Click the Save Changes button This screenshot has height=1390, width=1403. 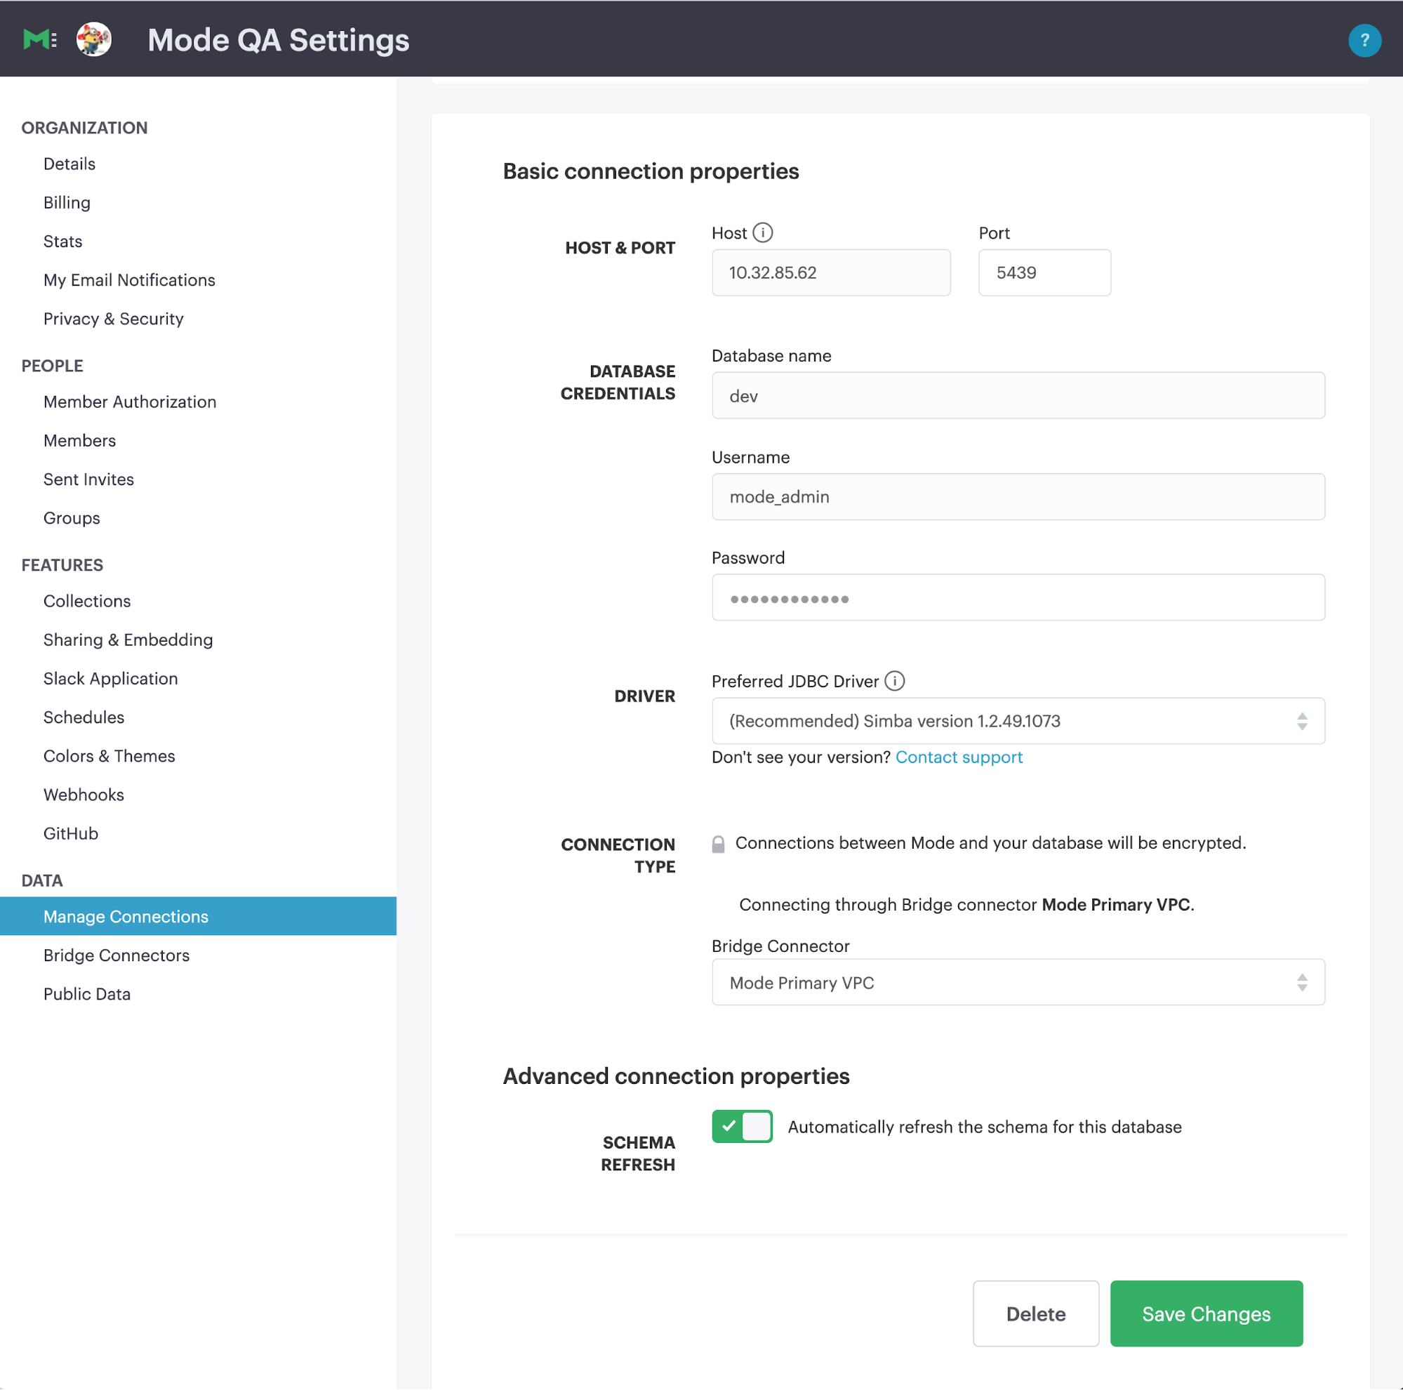(x=1206, y=1313)
